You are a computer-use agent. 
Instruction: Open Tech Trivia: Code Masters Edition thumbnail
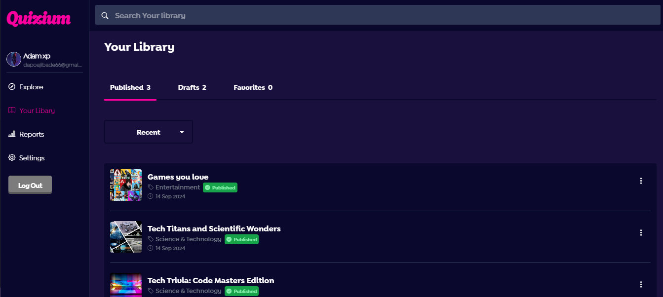coord(126,285)
